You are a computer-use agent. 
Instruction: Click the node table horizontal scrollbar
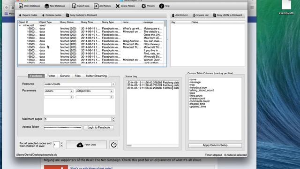pyautogui.click(x=49, y=65)
